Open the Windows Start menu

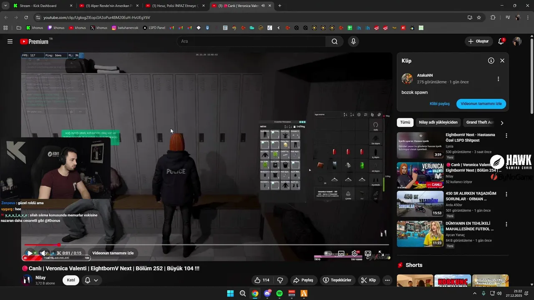click(230, 293)
